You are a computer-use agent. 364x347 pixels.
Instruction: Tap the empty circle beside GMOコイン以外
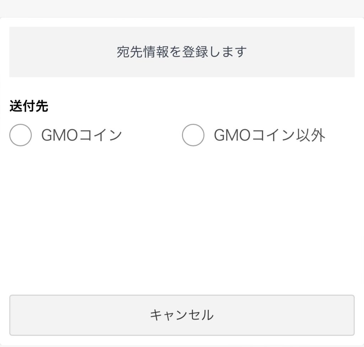(x=193, y=135)
